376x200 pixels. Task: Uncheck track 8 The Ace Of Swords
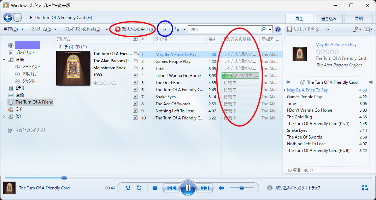pos(135,104)
